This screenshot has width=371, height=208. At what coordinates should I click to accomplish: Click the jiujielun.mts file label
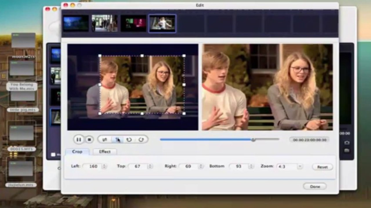tap(21, 185)
